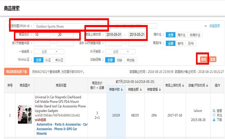Click the 查看 magnifier icon in row 1
The height and width of the screenshot is (139, 225).
click(214, 111)
